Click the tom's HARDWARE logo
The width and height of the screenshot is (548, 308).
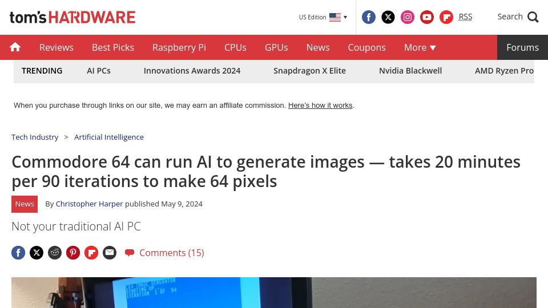pyautogui.click(x=72, y=17)
